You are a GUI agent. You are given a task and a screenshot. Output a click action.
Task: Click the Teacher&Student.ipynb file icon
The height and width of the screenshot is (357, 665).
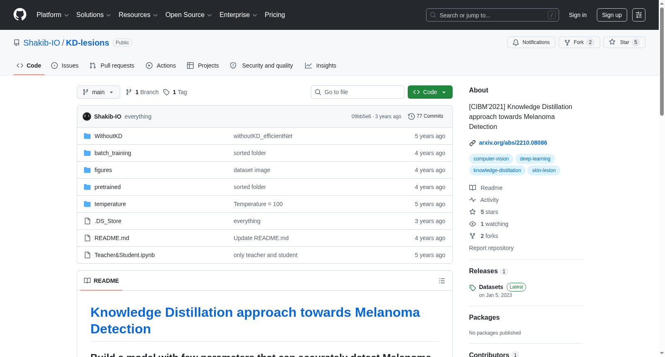tap(87, 255)
